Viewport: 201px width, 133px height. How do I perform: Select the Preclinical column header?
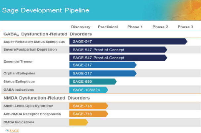coord(108,27)
